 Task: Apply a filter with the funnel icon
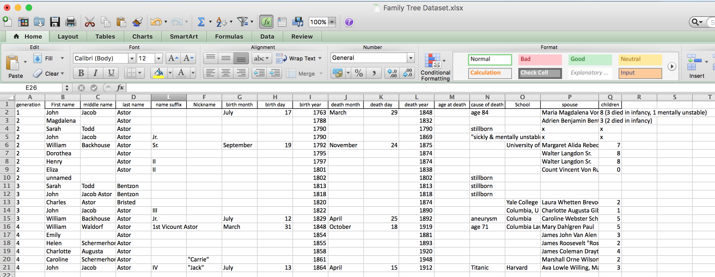(x=242, y=21)
